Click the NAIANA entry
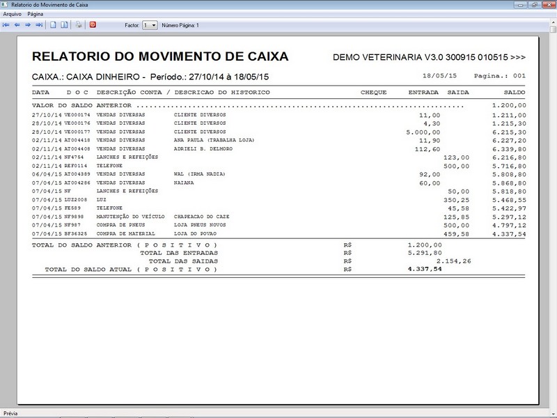This screenshot has width=557, height=418. coord(184,183)
